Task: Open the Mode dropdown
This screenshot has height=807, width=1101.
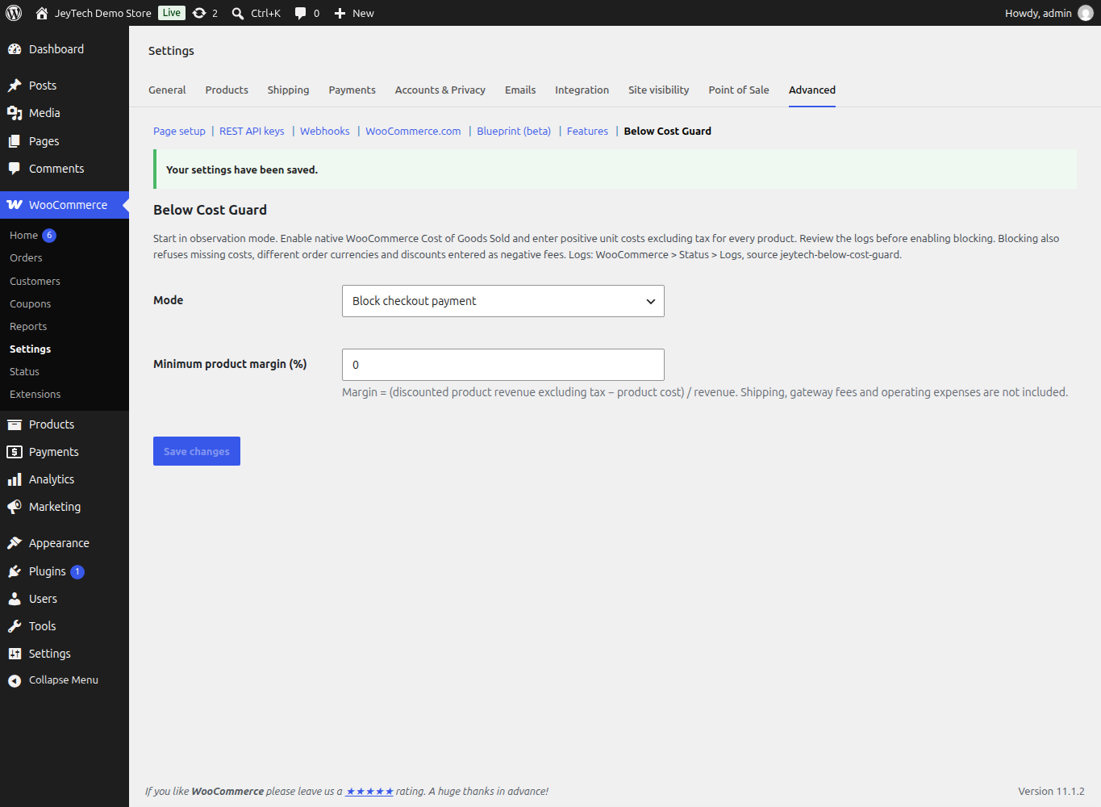Action: pyautogui.click(x=503, y=301)
